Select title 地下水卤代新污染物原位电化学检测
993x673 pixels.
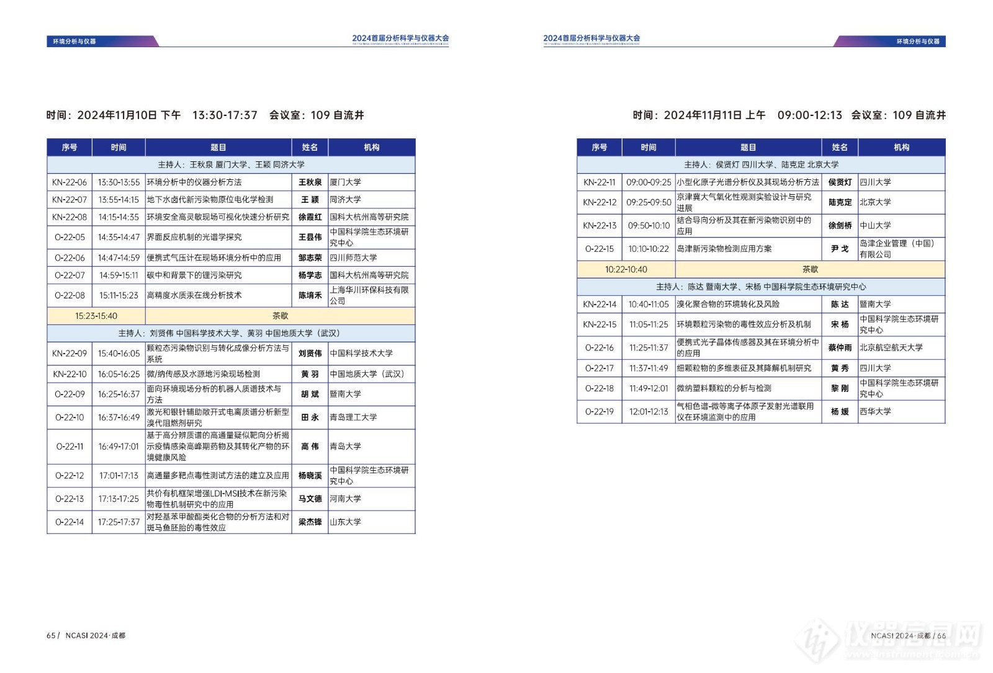(210, 200)
